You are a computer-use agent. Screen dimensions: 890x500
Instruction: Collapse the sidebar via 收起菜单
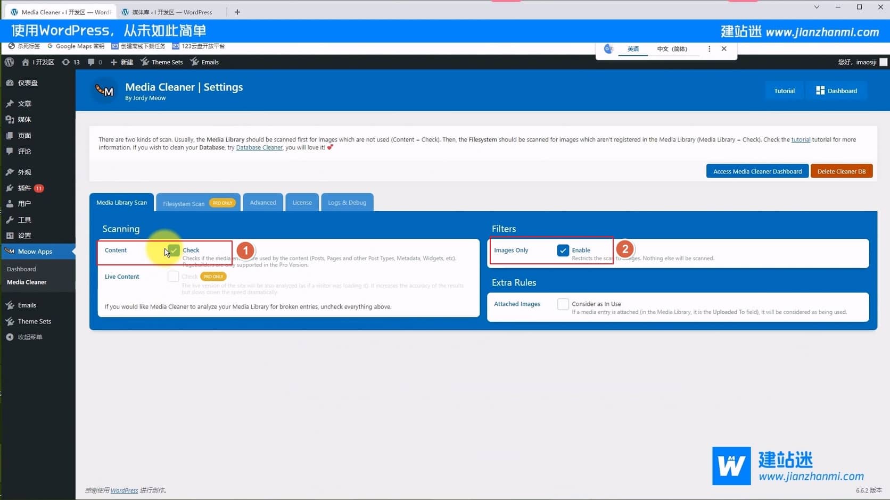click(x=30, y=337)
